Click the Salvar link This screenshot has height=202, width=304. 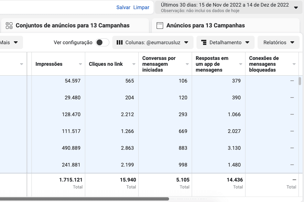click(x=123, y=7)
